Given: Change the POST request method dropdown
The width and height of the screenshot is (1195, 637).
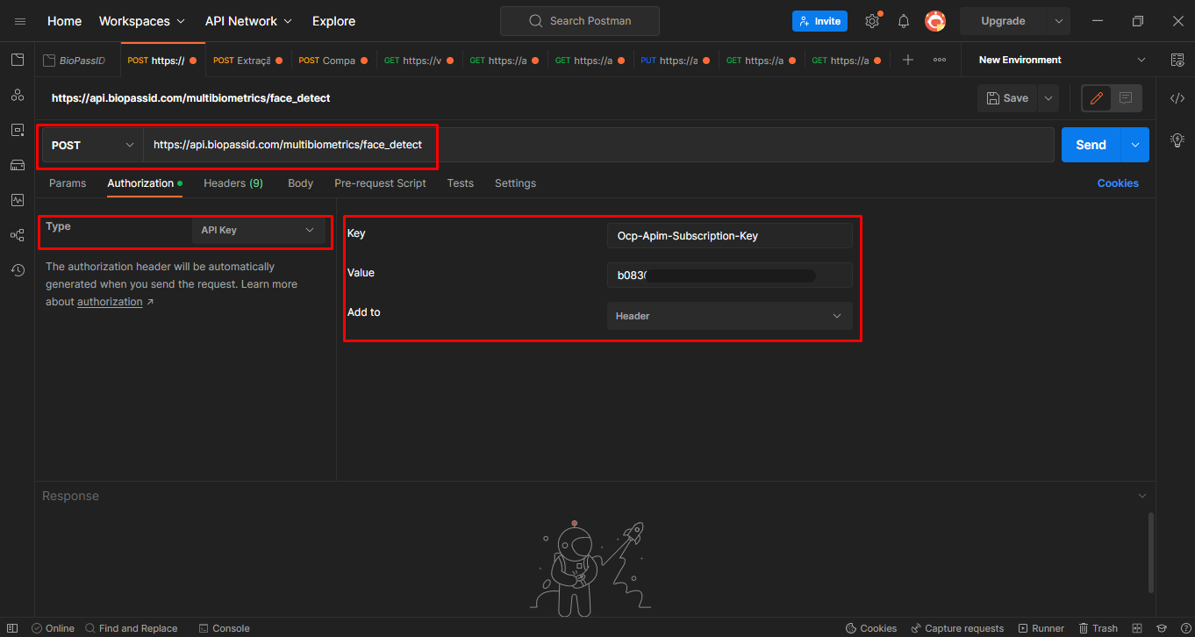Looking at the screenshot, I should (93, 145).
